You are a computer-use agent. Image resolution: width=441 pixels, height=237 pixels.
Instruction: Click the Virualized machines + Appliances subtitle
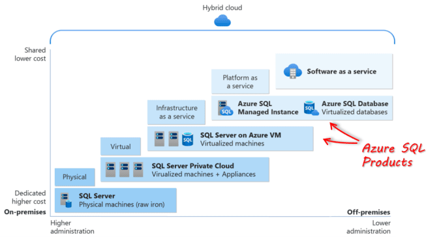pyautogui.click(x=204, y=174)
